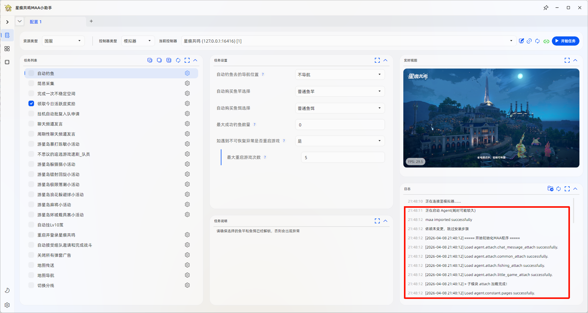This screenshot has height=313, width=588.
Task: Click the add task icon in task list header
Action: coord(169,60)
